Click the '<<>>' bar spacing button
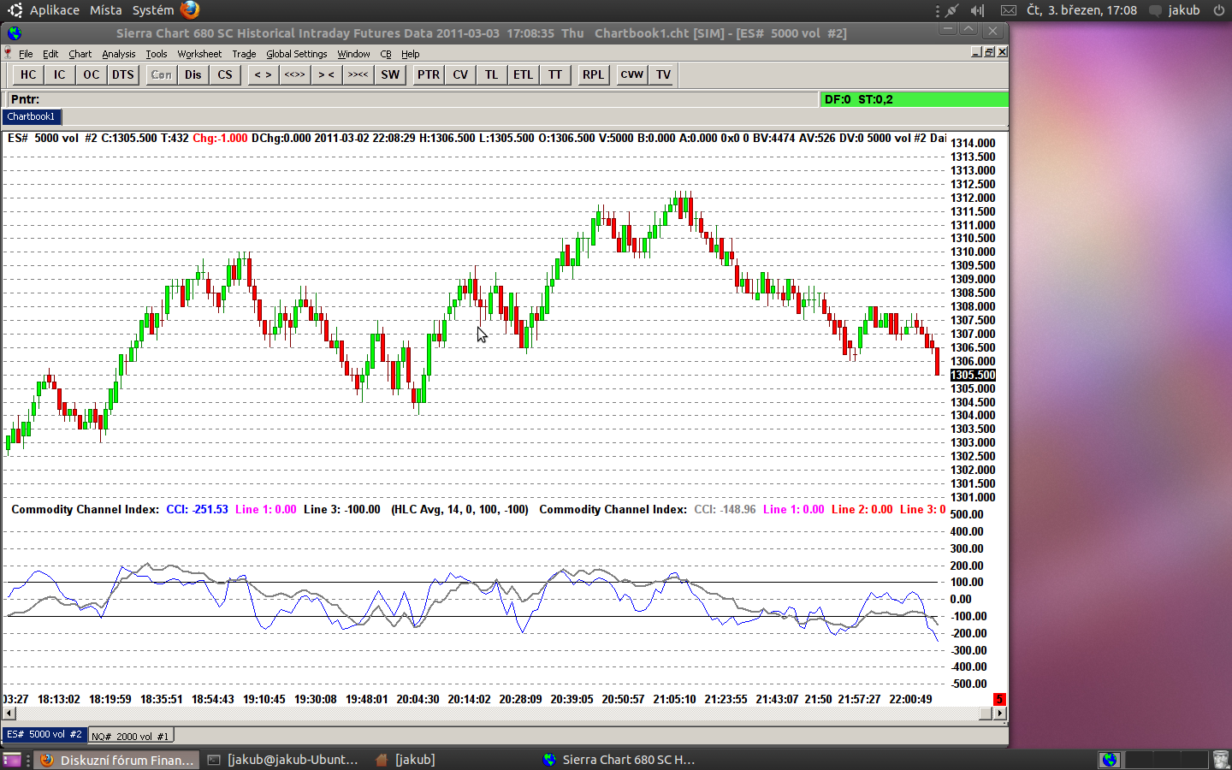 pos(294,74)
